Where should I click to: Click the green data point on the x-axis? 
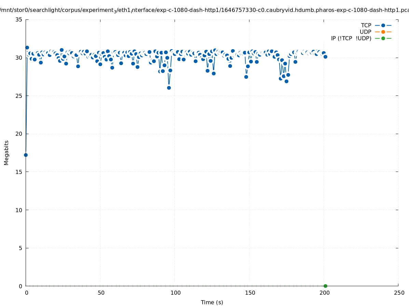point(325,286)
